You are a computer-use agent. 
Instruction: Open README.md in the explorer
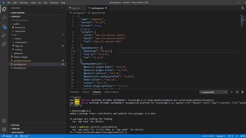pyautogui.click(x=37, y=68)
